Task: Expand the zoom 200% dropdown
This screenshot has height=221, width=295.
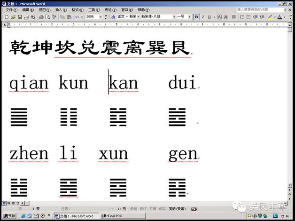Action: coord(101,17)
